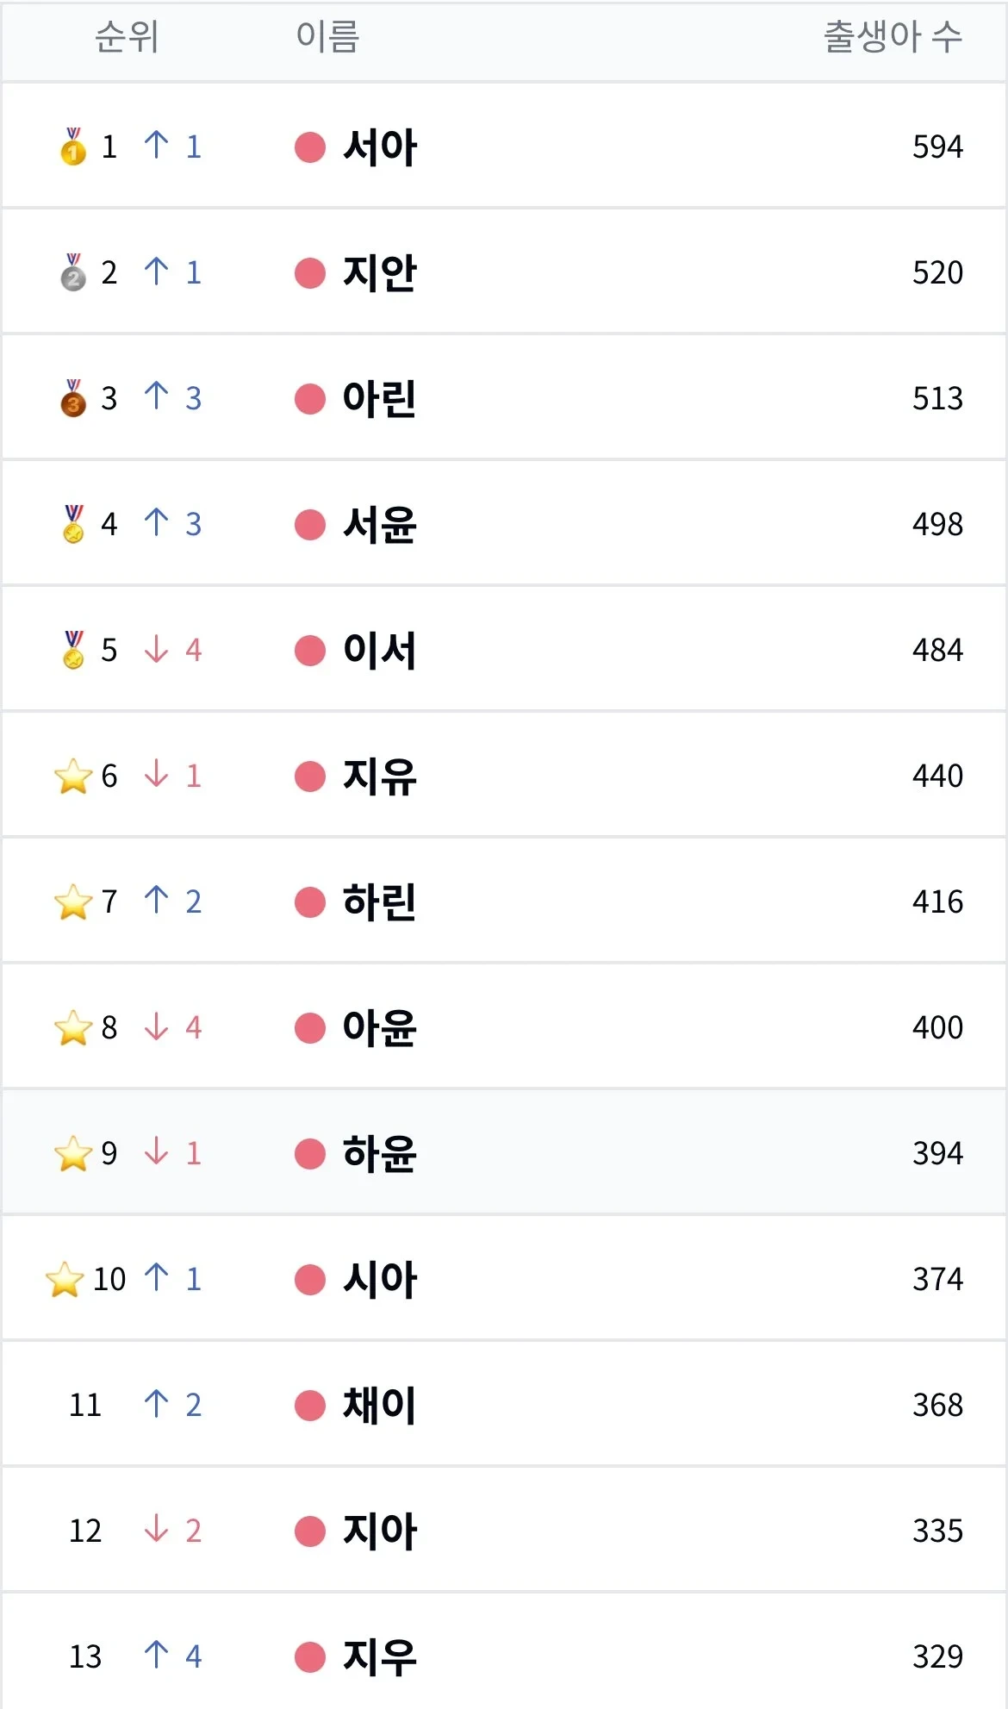Image resolution: width=1008 pixels, height=1709 pixels.
Task: Select the name 서아 at rank 1
Action: pyautogui.click(x=378, y=147)
